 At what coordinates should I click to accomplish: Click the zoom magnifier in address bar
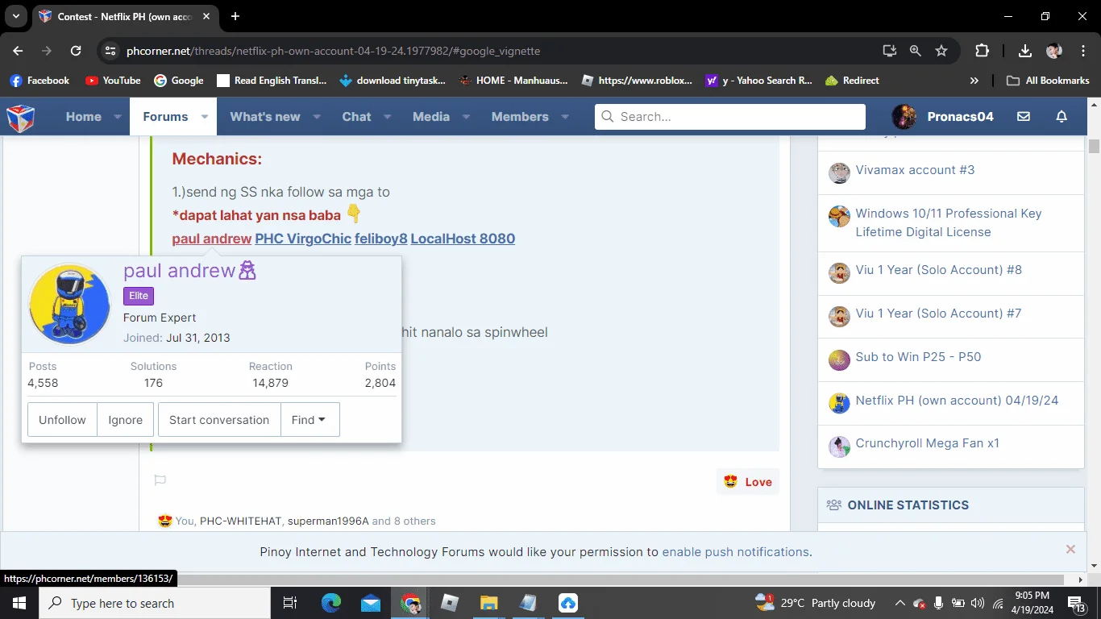tap(916, 51)
